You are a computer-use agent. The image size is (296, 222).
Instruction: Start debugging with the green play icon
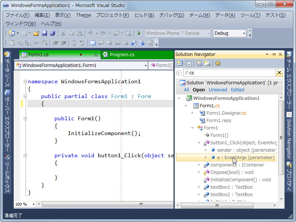(x=139, y=33)
